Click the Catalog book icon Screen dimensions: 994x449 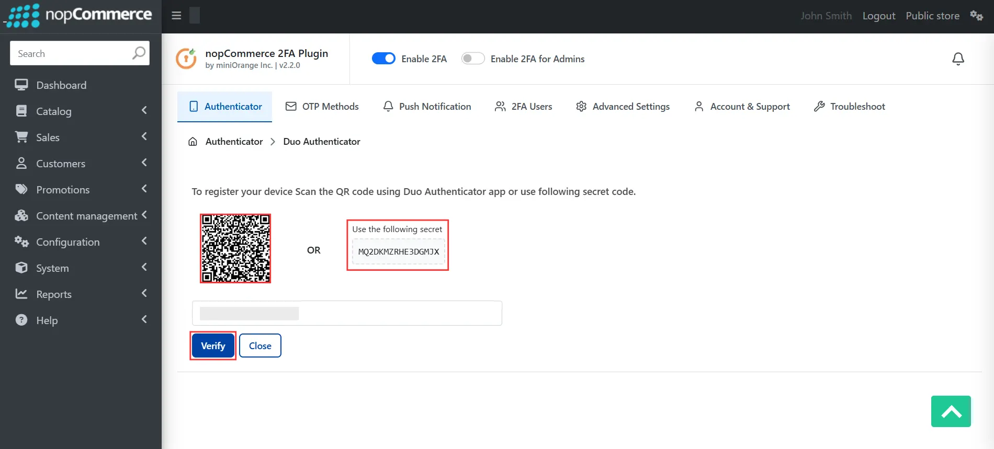coord(21,111)
